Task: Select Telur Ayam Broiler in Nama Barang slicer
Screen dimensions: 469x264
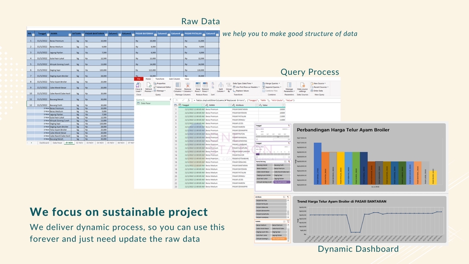Action: pyautogui.click(x=281, y=182)
